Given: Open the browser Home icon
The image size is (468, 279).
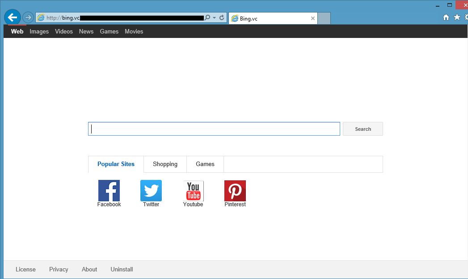Looking at the screenshot, I should (x=446, y=17).
